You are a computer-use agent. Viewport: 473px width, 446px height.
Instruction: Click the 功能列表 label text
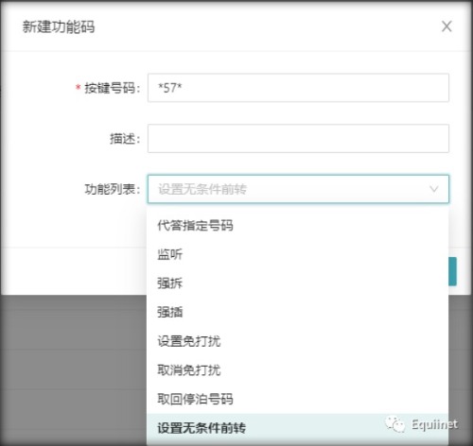tap(113, 189)
